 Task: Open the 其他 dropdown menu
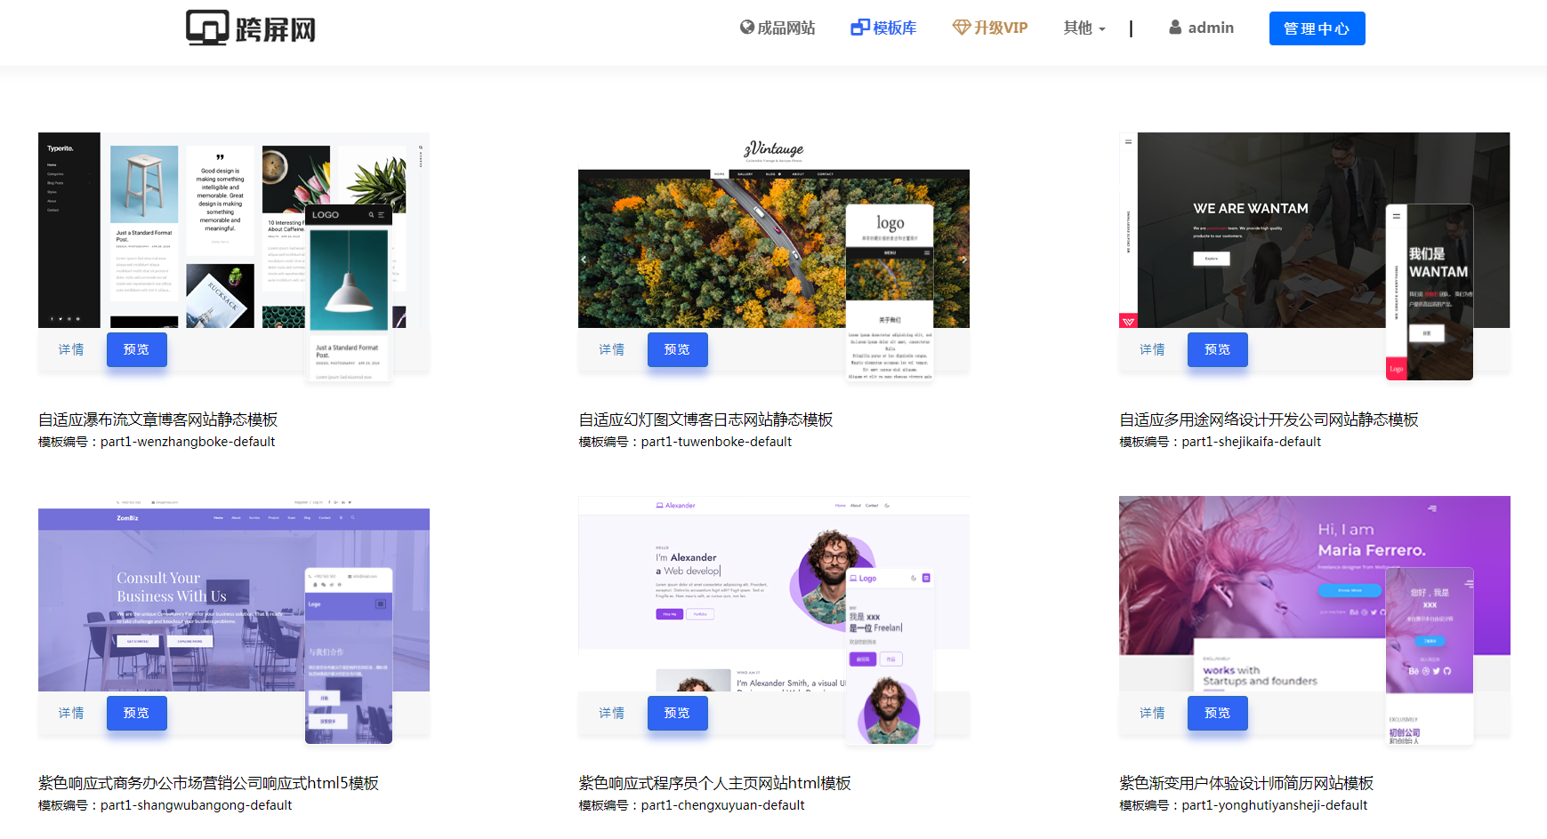click(x=1084, y=28)
